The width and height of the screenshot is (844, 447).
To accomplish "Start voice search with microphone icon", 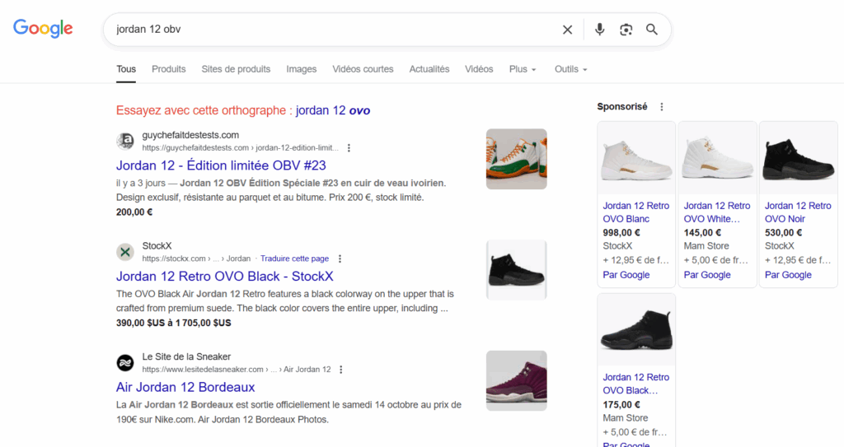I will (599, 30).
